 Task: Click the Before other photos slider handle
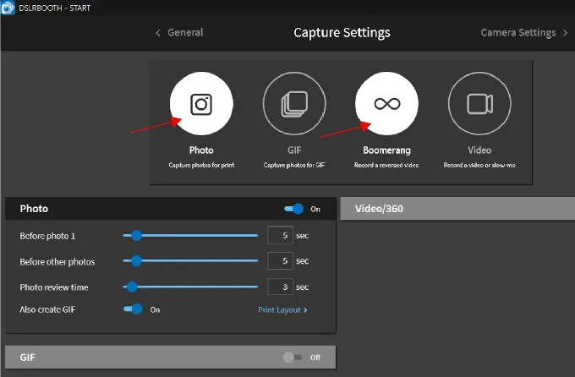(136, 261)
